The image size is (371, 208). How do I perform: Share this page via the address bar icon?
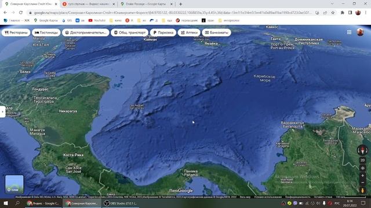(x=325, y=13)
